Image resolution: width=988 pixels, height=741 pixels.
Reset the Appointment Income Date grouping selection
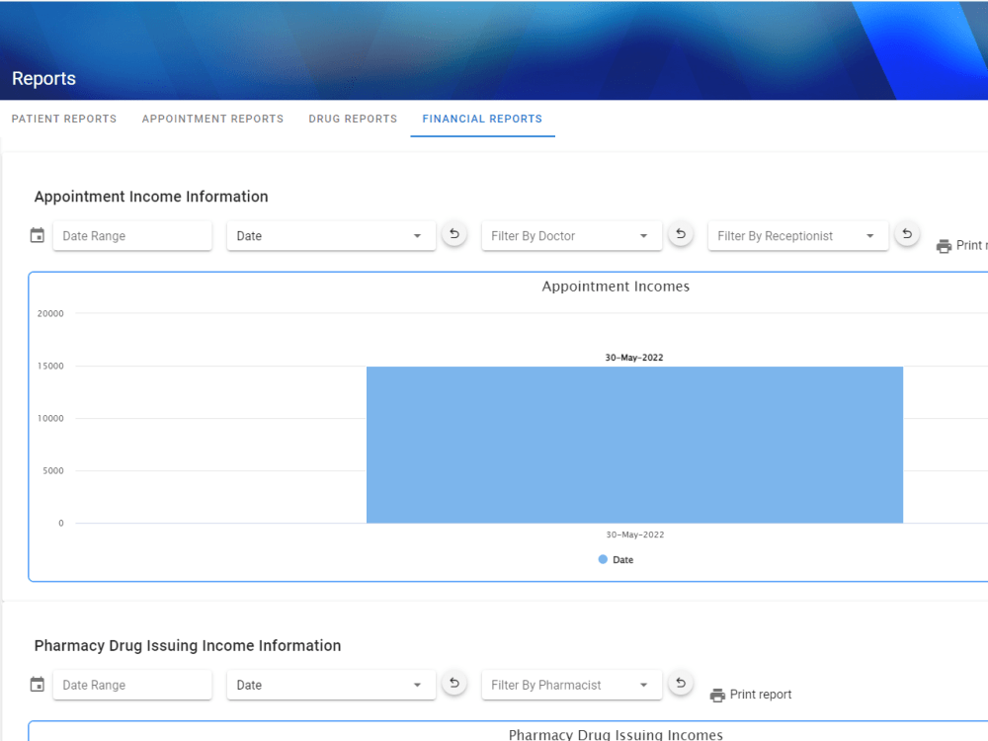pyautogui.click(x=453, y=234)
